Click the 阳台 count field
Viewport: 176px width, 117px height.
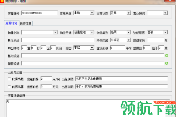[53, 48]
